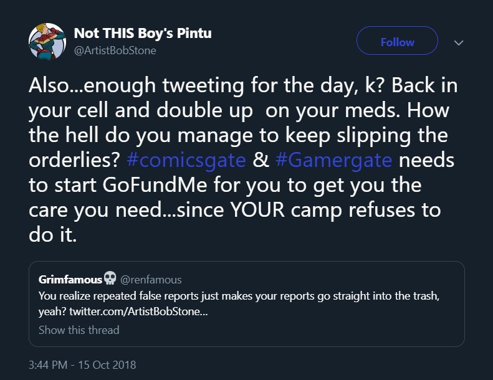The height and width of the screenshot is (380, 493).
Task: Click the final words "do it."
Action: 52,235
